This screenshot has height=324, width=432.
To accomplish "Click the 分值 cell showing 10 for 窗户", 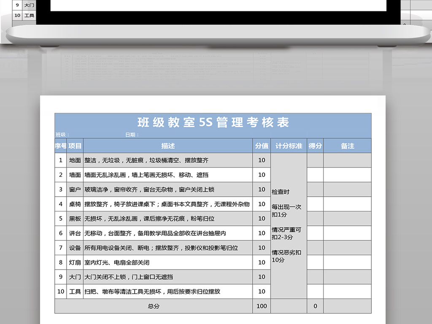I will (262, 189).
